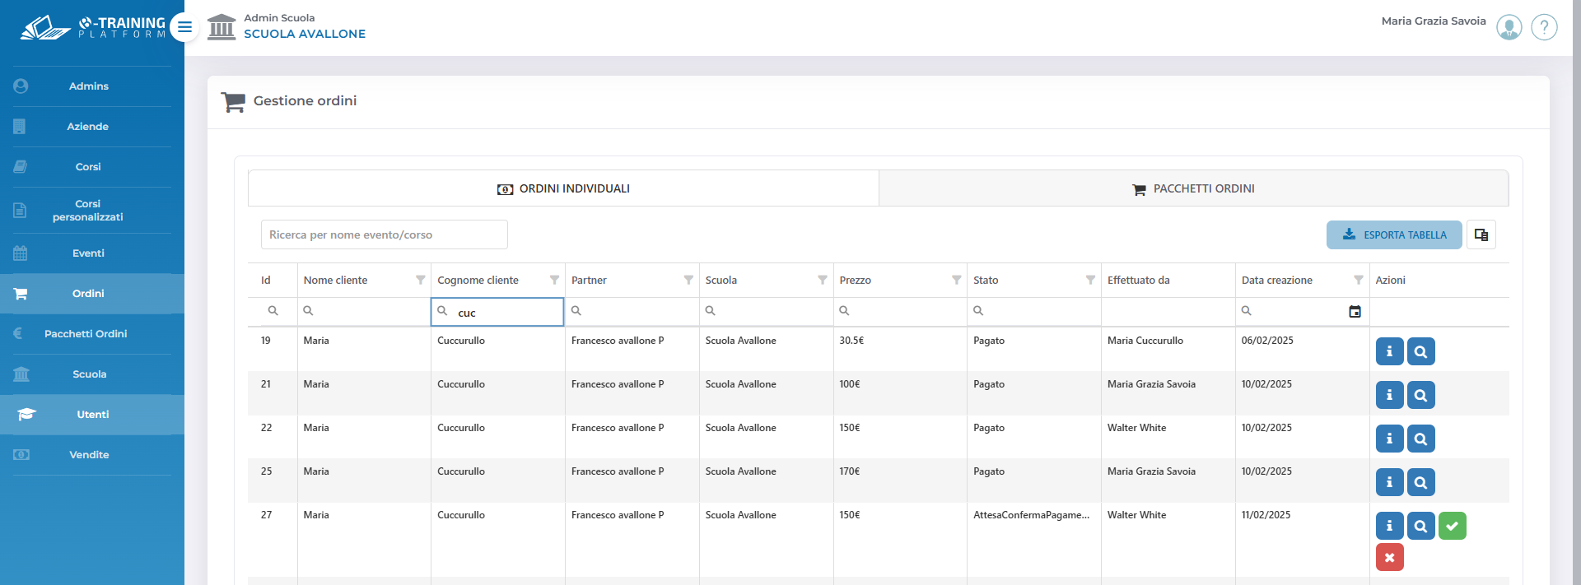
Task: Open Aziende in the sidebar
Action: [92, 127]
